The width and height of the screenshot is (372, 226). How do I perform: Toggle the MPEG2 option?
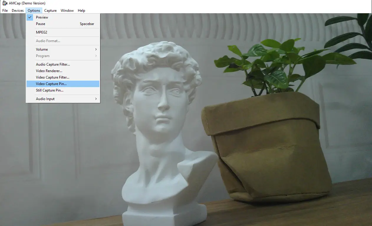(x=42, y=32)
